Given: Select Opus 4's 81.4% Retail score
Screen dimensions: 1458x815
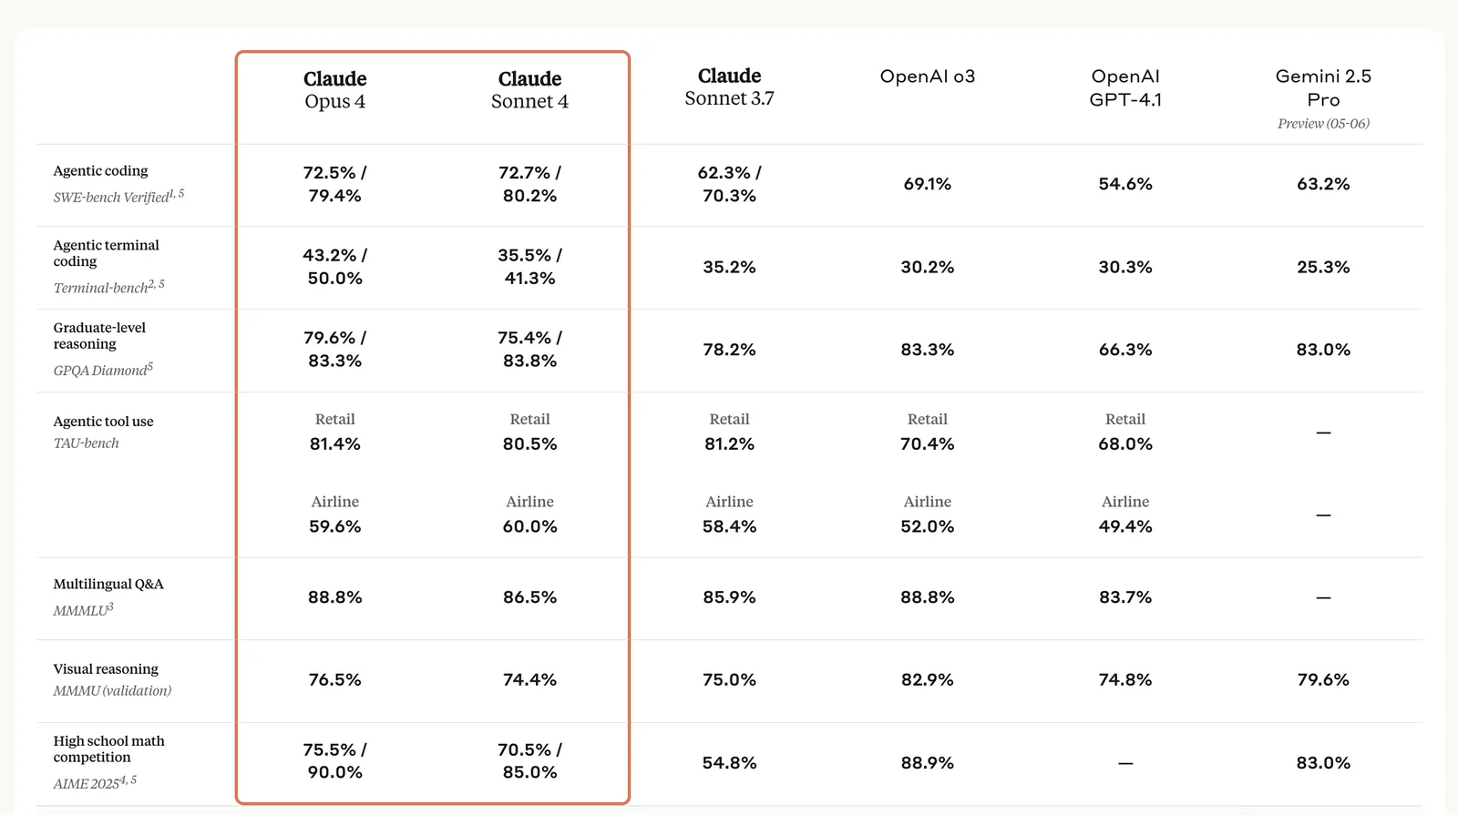Looking at the screenshot, I should pyautogui.click(x=334, y=444).
